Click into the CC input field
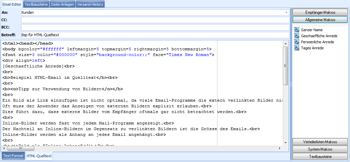This screenshot has height=162, width=350. pyautogui.click(x=155, y=20)
